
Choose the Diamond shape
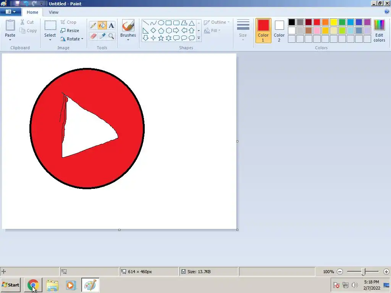click(x=153, y=31)
